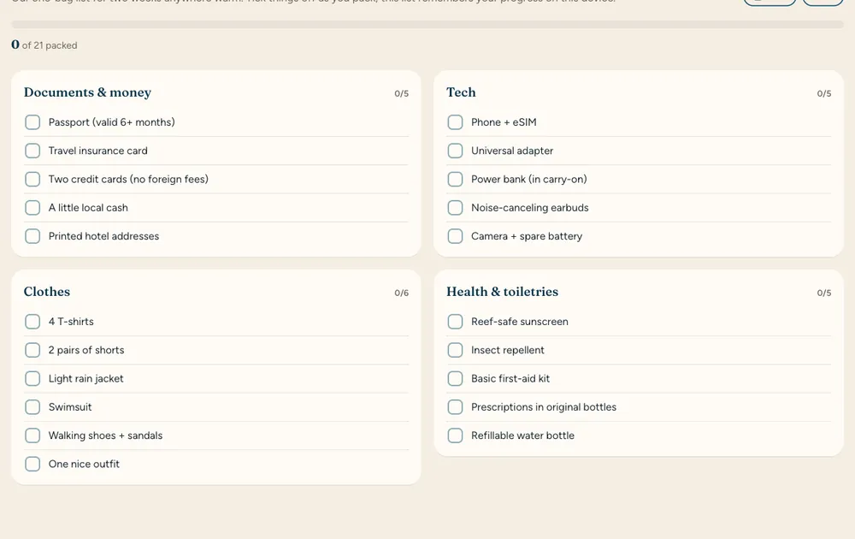Screen dimensions: 855x539
Task: Check off Light rain jacket
Action: 32,378
